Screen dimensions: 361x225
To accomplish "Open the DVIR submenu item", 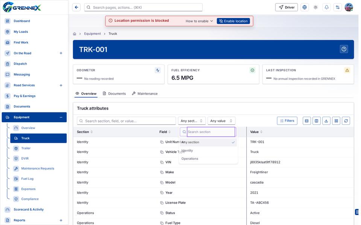I will click(x=38, y=158).
